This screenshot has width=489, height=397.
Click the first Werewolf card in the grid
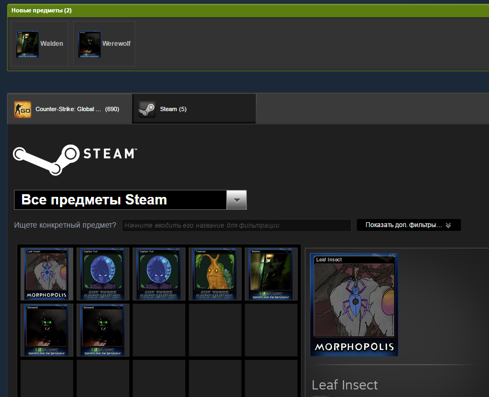pos(46,330)
